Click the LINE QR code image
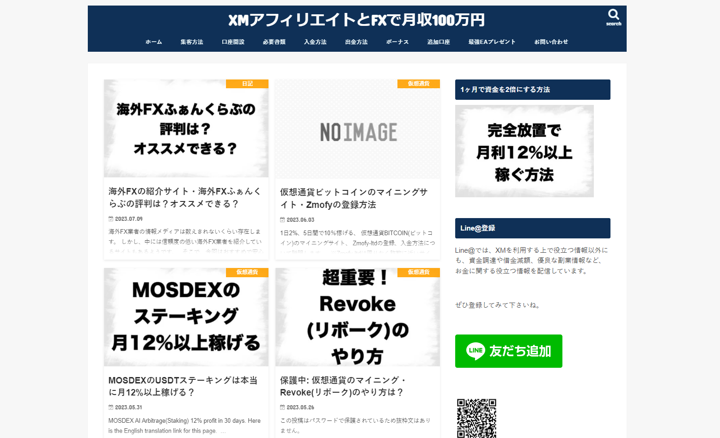The height and width of the screenshot is (438, 720). click(x=476, y=418)
